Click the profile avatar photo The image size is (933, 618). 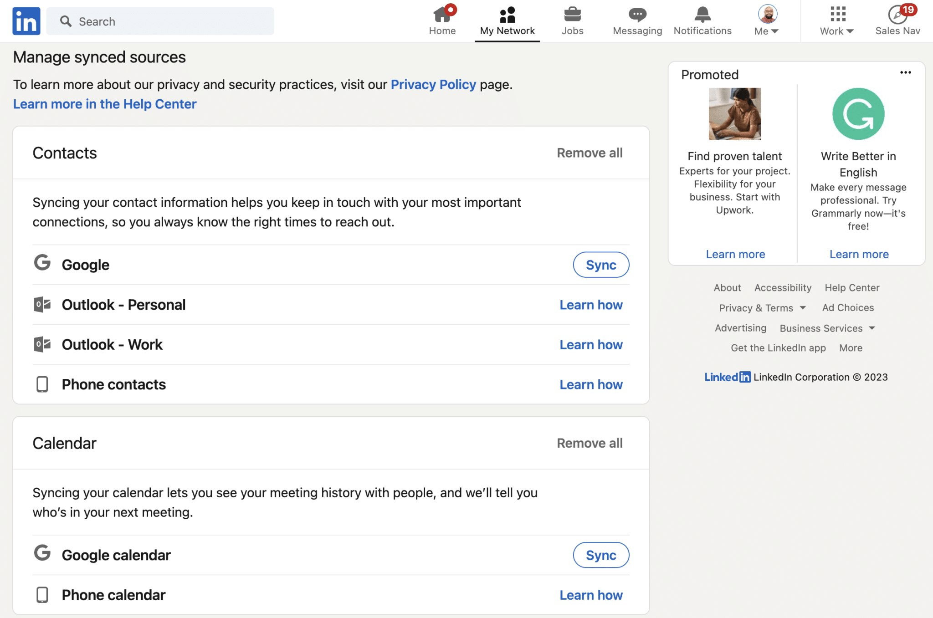(x=767, y=14)
